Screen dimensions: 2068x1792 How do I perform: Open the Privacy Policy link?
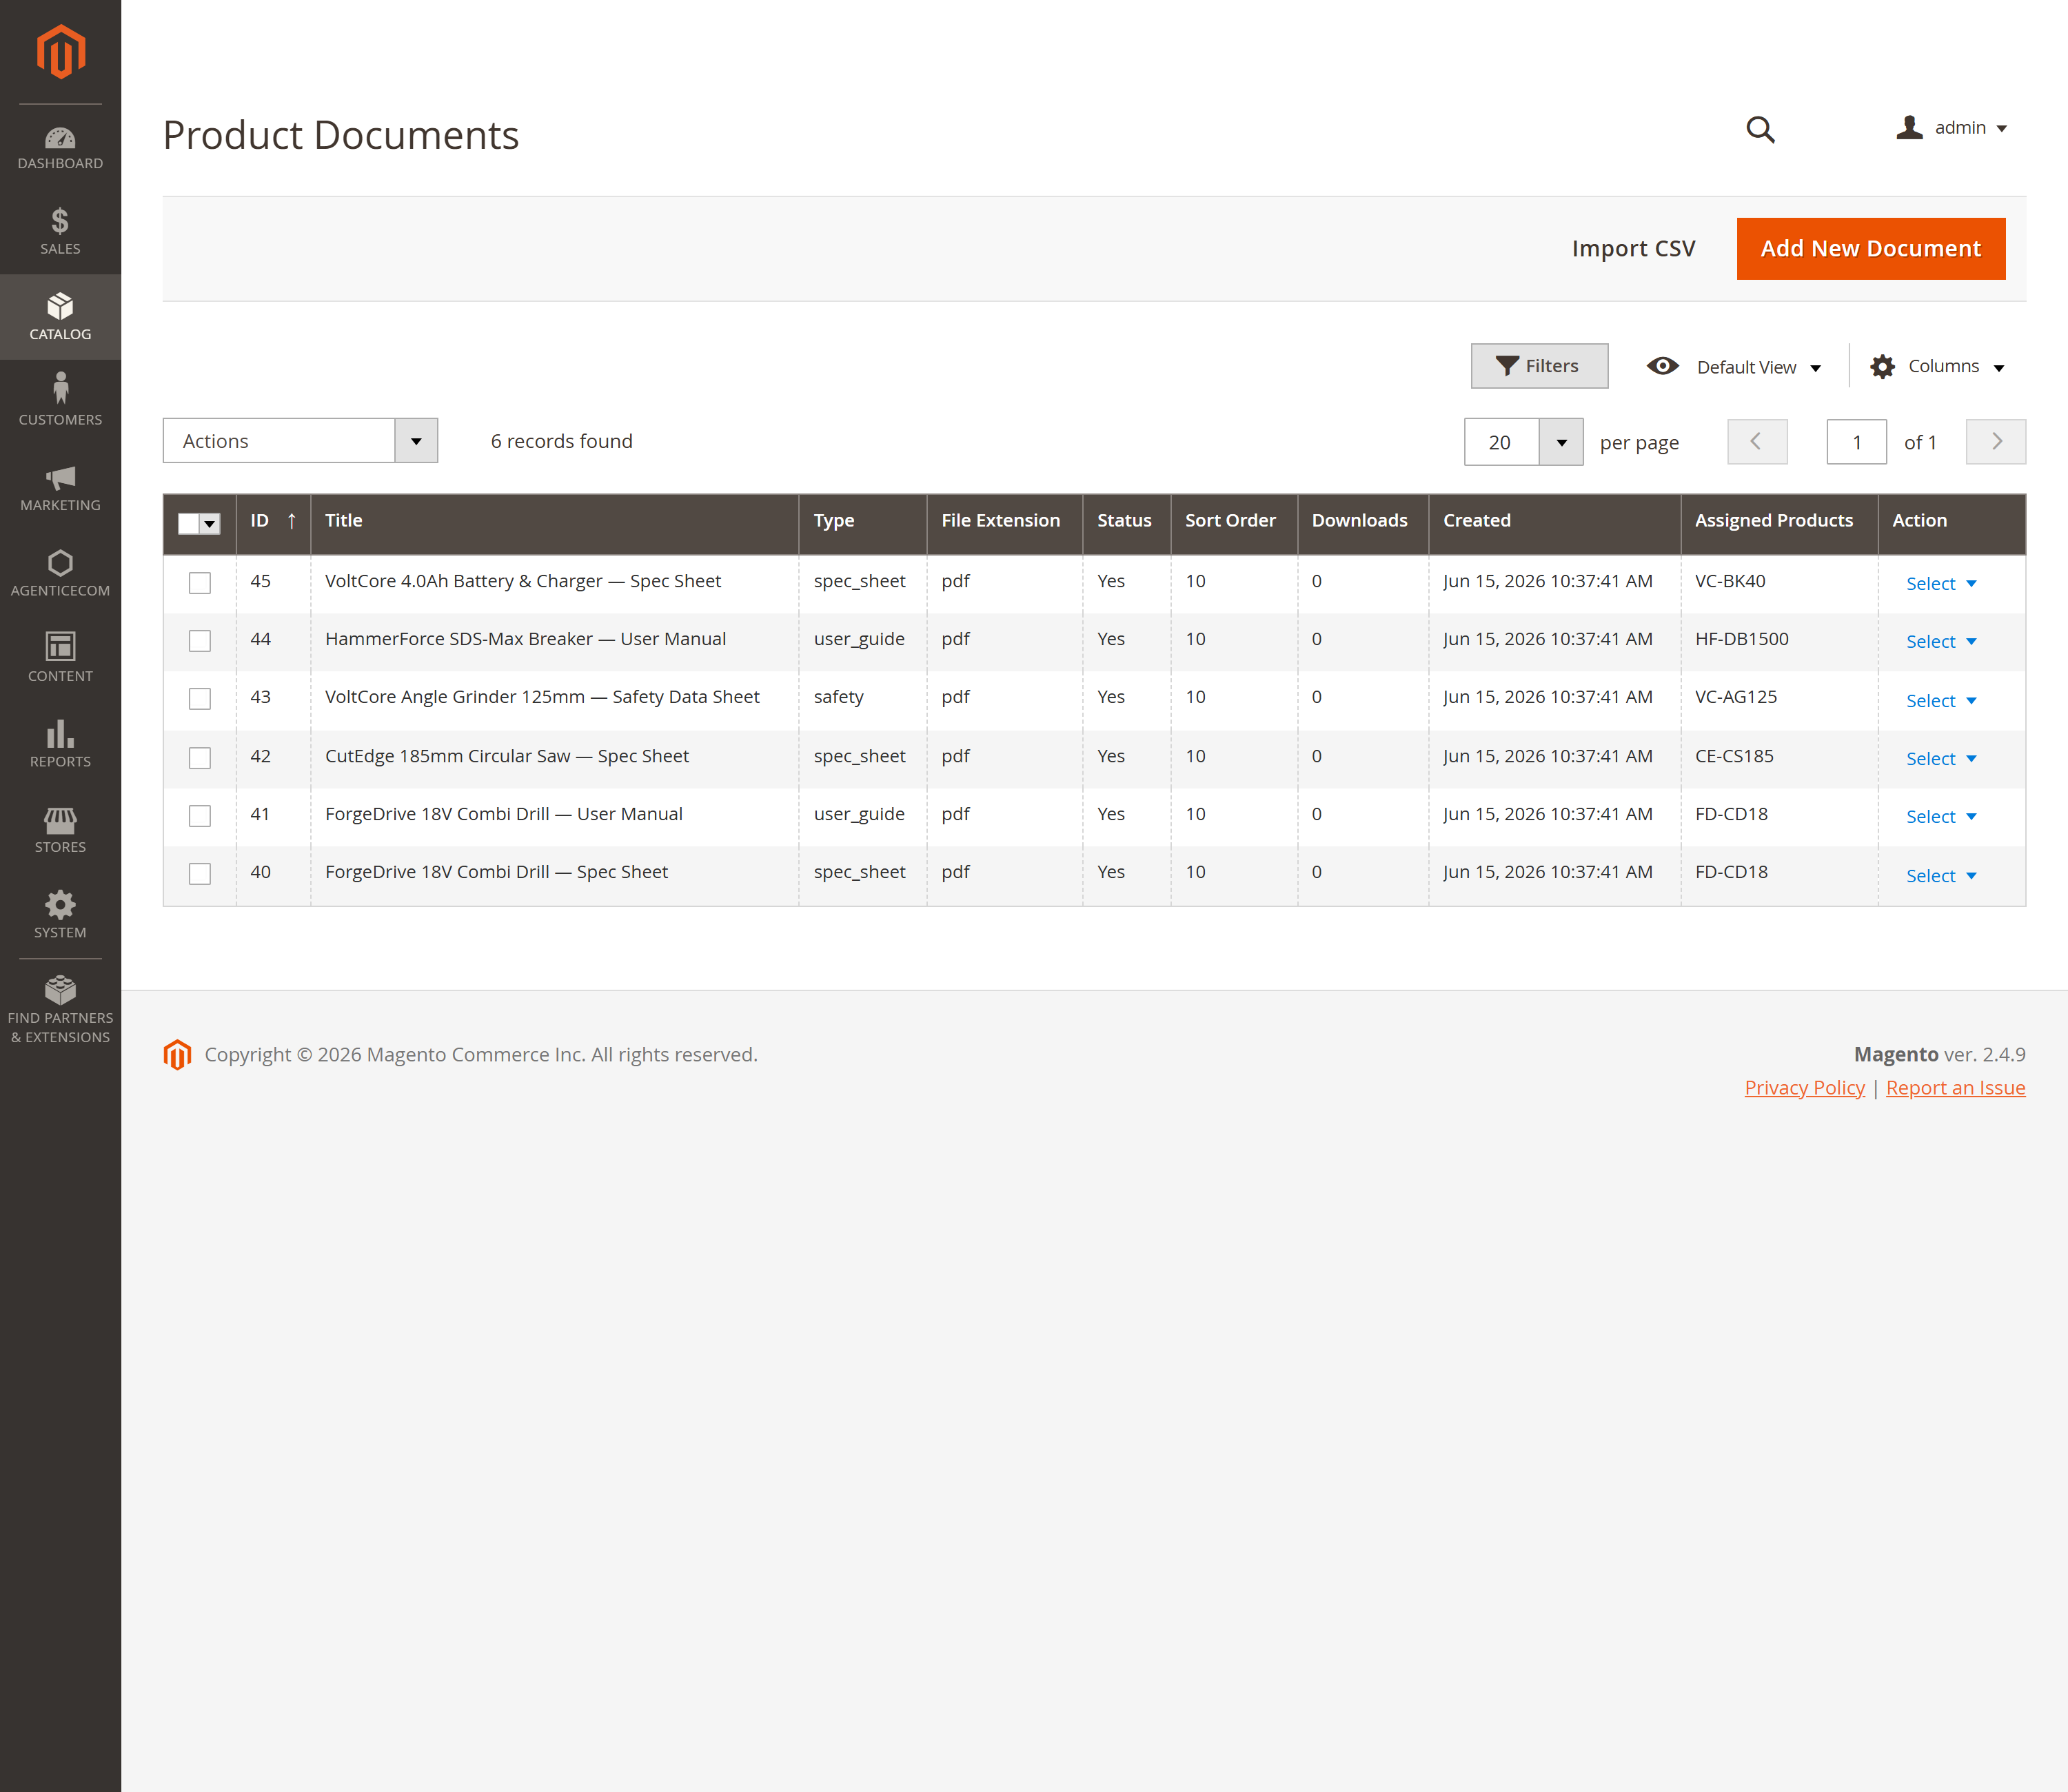[x=1804, y=1087]
